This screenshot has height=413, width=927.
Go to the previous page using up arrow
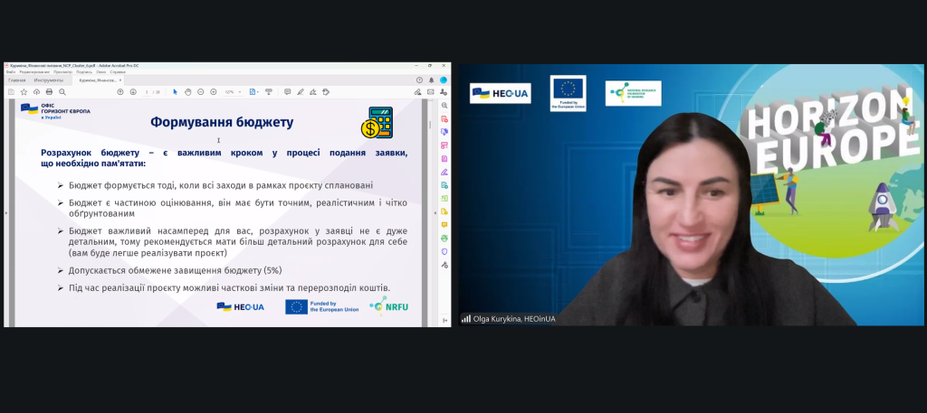pos(120,91)
